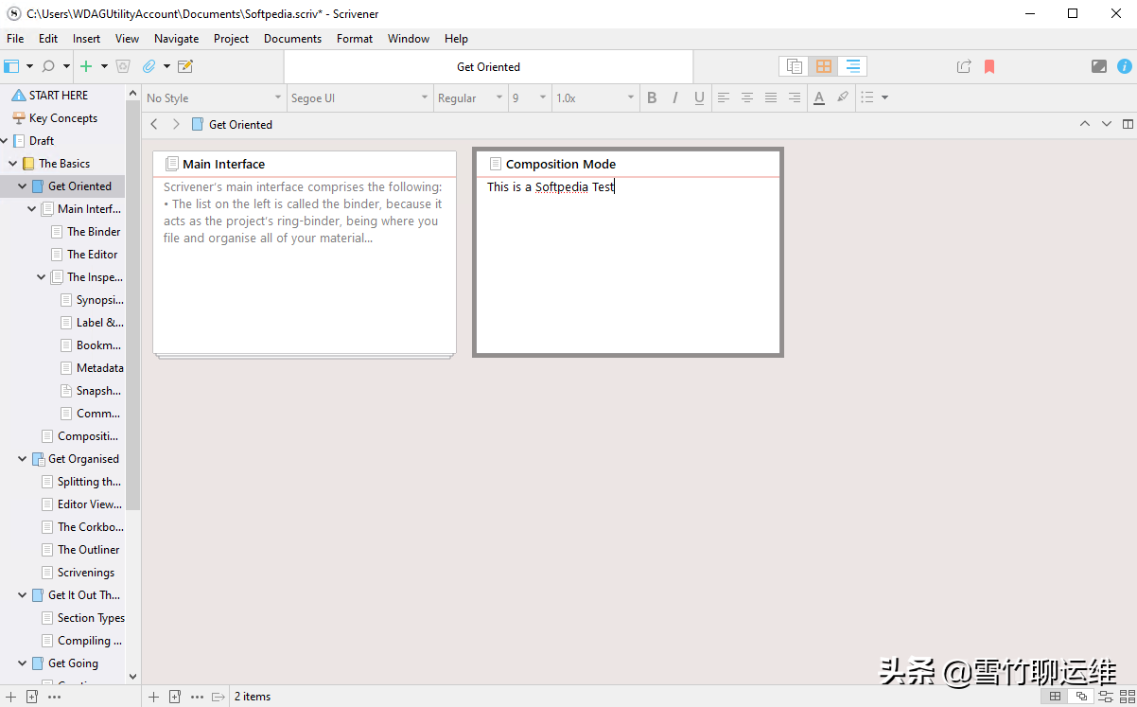Click the Composition Mode card title
This screenshot has height=707, width=1137.
tap(561, 164)
